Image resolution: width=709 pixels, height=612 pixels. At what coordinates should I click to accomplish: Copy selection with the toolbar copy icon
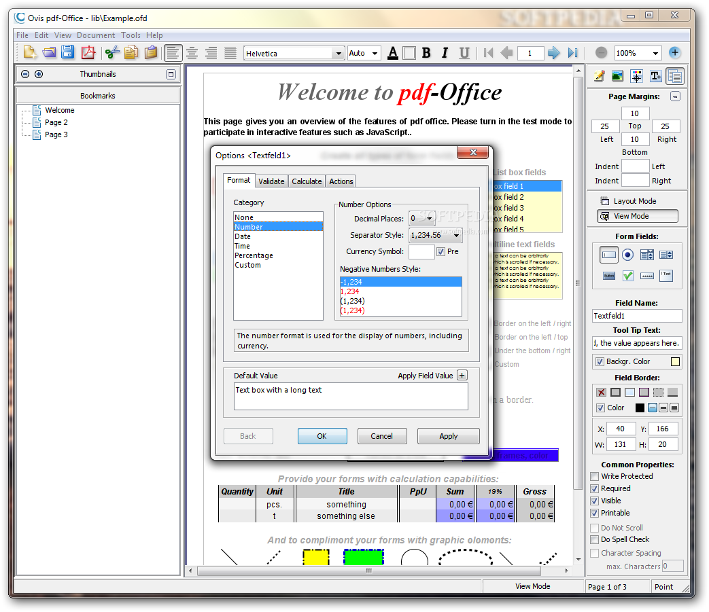click(131, 53)
